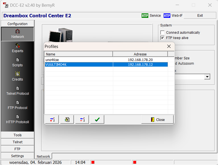This screenshot has height=165, width=218.
Task: Click address 192.168.178.12 cell
Action: (x=140, y=64)
